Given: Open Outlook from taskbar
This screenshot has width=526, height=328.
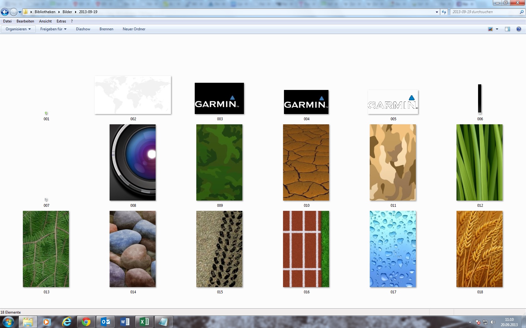Looking at the screenshot, I should (106, 322).
